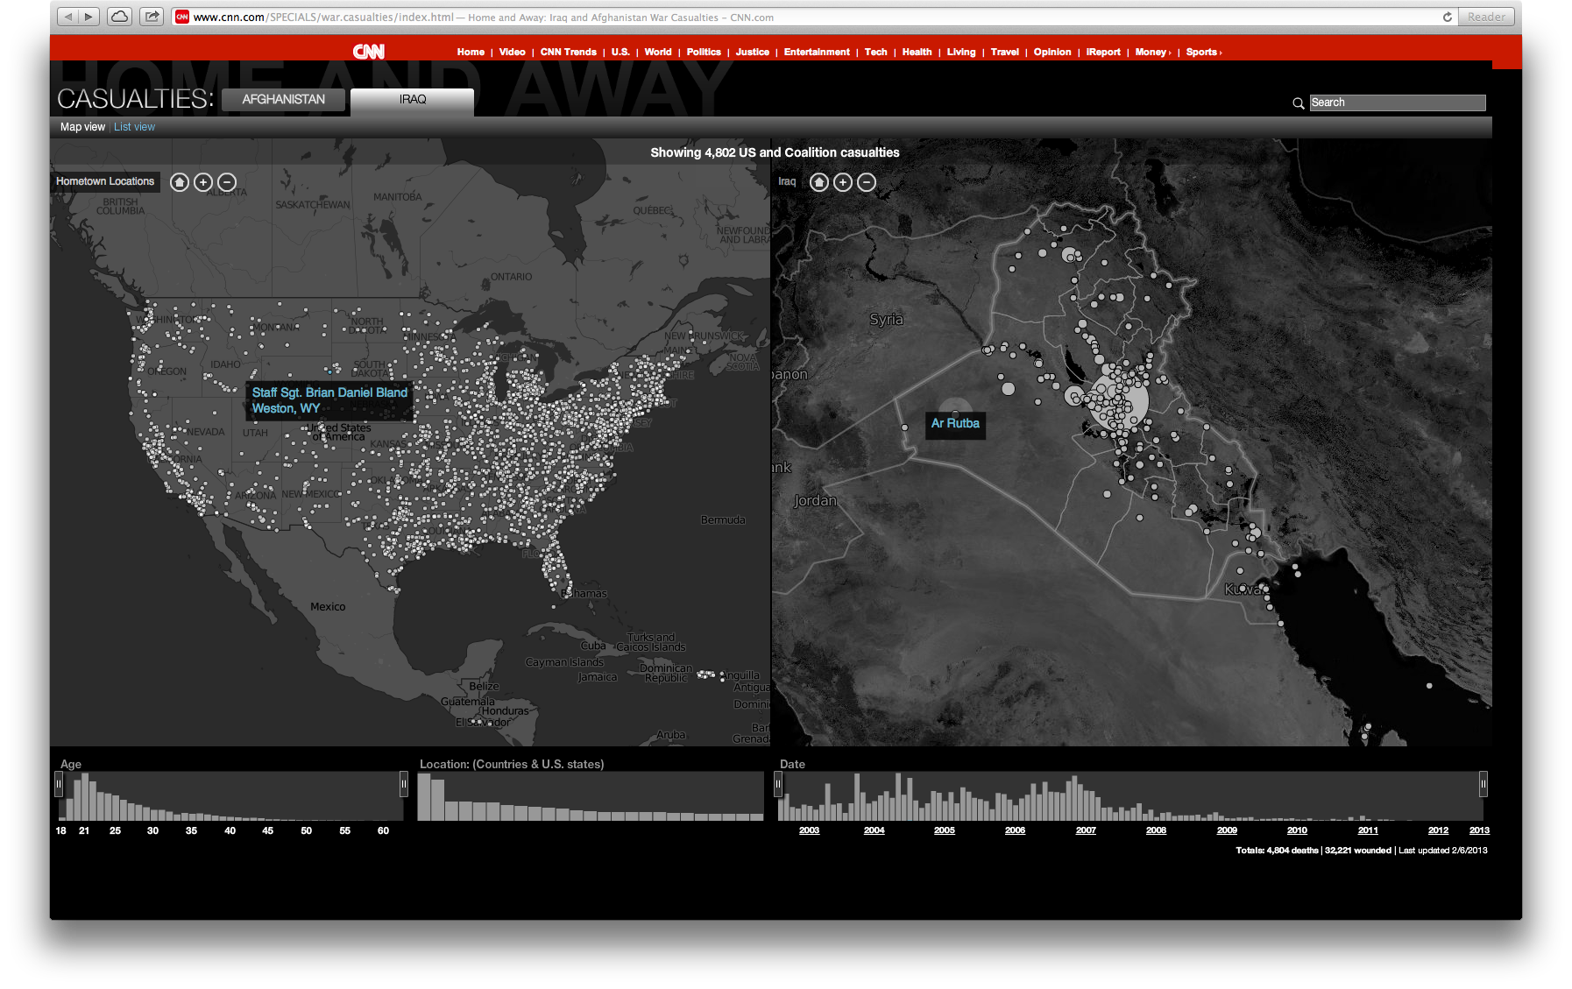Viewport: 1572px width, 989px height.
Task: Jump to 2007 on the Date timeline
Action: (x=1086, y=830)
